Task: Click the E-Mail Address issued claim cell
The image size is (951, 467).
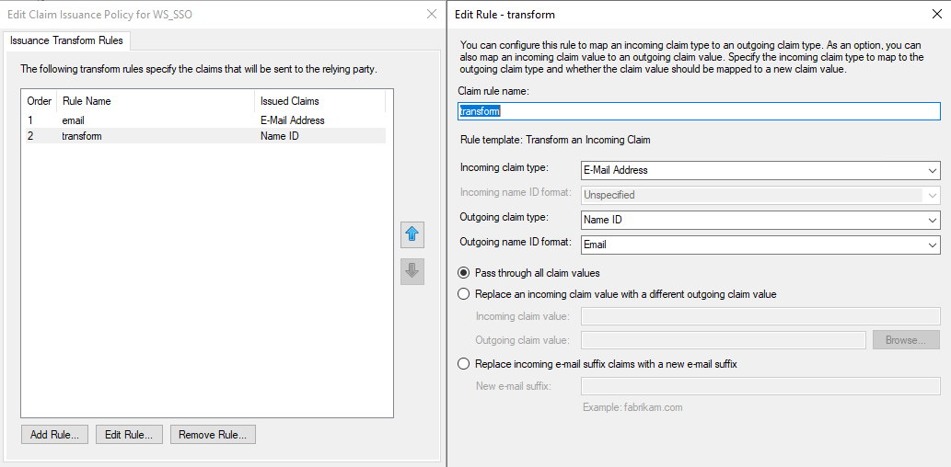Action: 293,120
